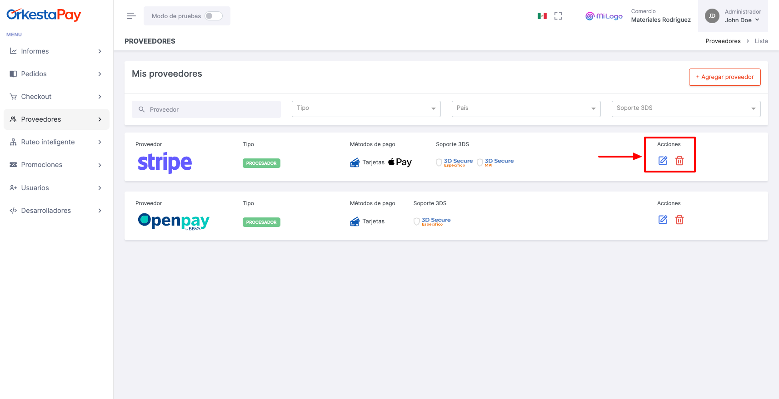Edit the Openpay provider
The image size is (779, 399).
663,220
